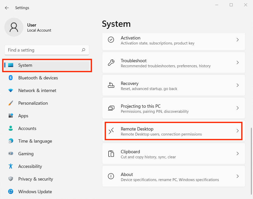Click the Troubleshoot wrench icon

(x=111, y=63)
